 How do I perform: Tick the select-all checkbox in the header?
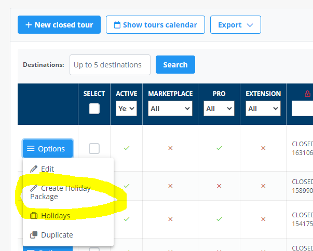click(x=94, y=108)
